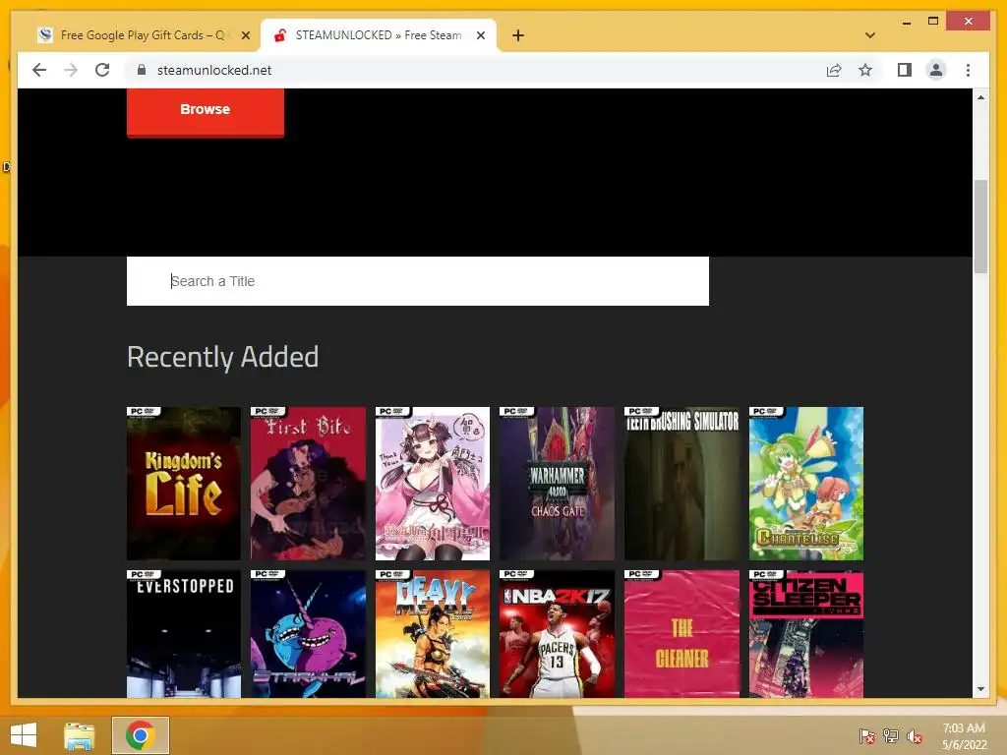This screenshot has height=755, width=1007.
Task: Open File Explorer from the taskbar
Action: (80, 735)
